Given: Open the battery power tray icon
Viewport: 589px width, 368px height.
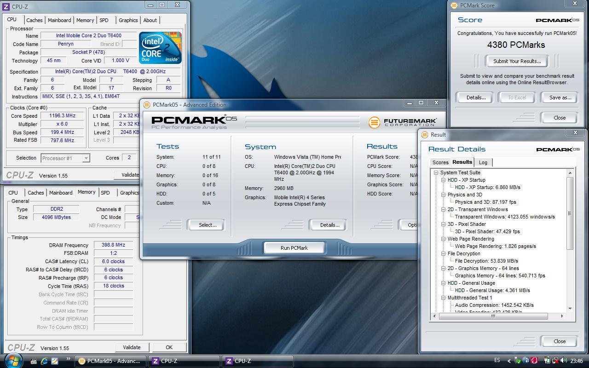Looking at the screenshot, I should point(547,361).
